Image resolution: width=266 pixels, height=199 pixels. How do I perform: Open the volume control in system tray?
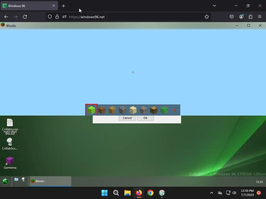234,193
